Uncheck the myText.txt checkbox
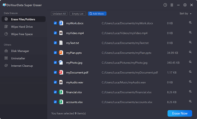Viewport: 197px width, 119px height. tap(55, 43)
